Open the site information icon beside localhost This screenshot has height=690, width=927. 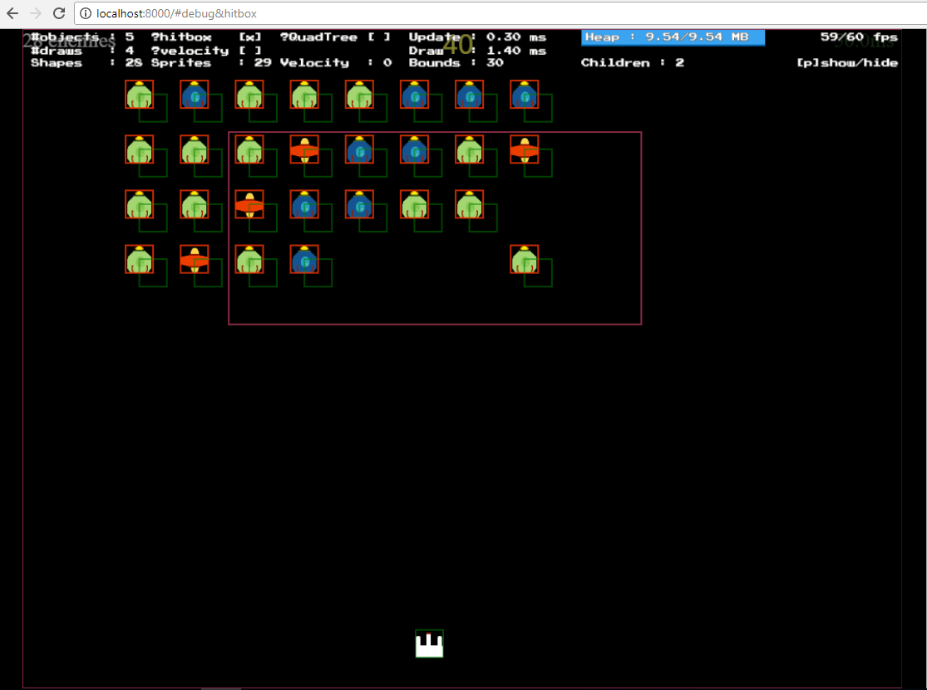pyautogui.click(x=86, y=13)
